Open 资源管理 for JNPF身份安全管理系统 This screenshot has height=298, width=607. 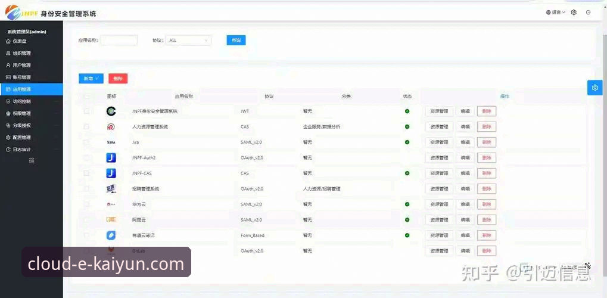440,111
